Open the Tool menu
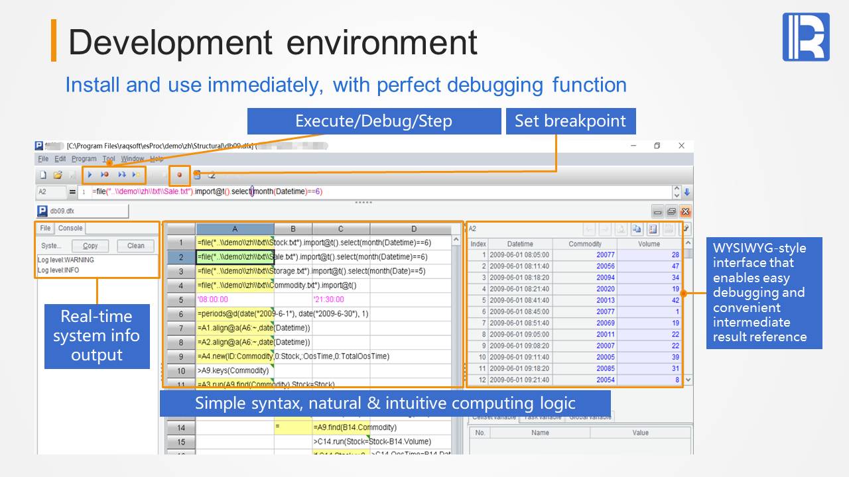 click(x=109, y=159)
